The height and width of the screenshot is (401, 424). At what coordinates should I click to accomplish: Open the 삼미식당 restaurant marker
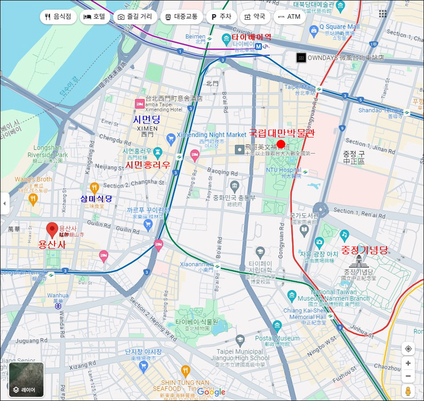click(94, 188)
